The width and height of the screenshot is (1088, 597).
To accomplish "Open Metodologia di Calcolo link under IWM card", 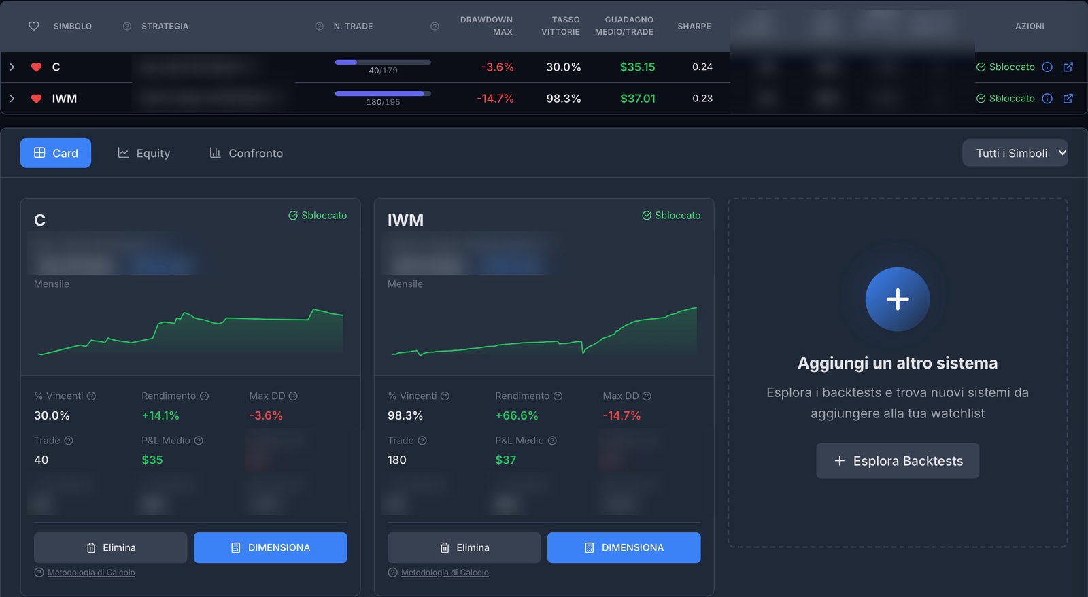I will click(x=445, y=573).
